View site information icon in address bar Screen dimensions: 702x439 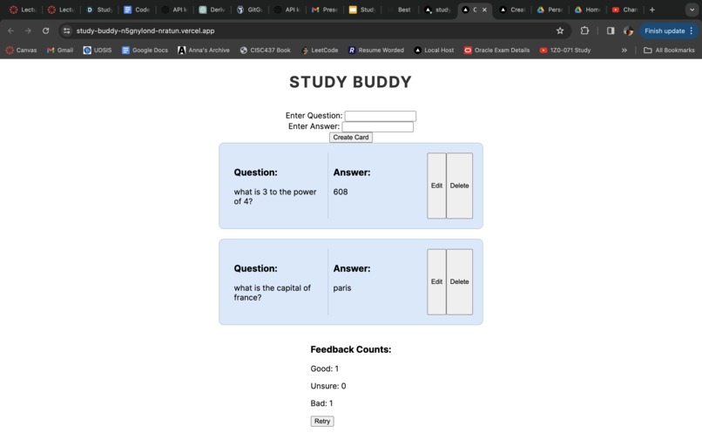tap(67, 30)
